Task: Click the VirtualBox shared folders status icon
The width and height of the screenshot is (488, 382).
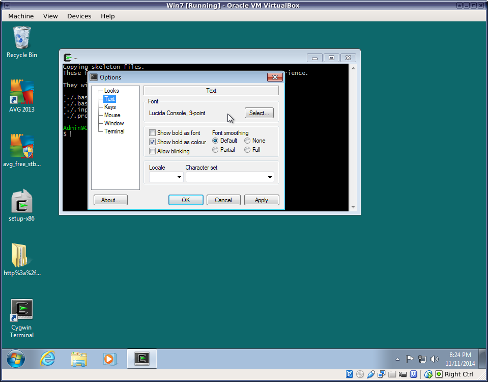Action: [392, 374]
